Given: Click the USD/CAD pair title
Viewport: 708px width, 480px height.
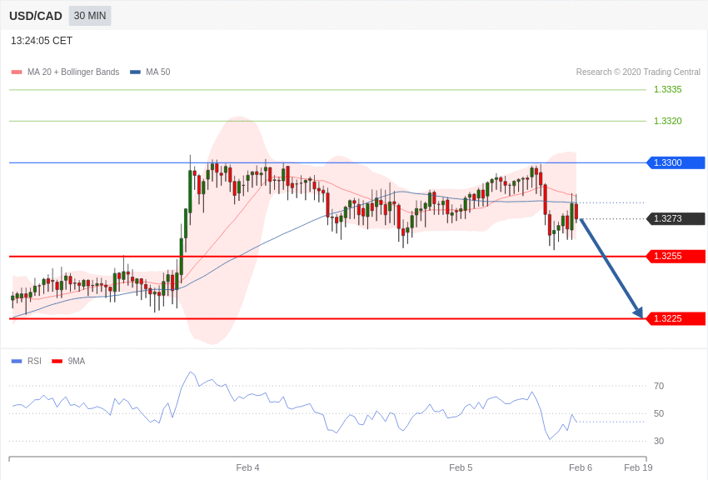Looking at the screenshot, I should point(36,17).
